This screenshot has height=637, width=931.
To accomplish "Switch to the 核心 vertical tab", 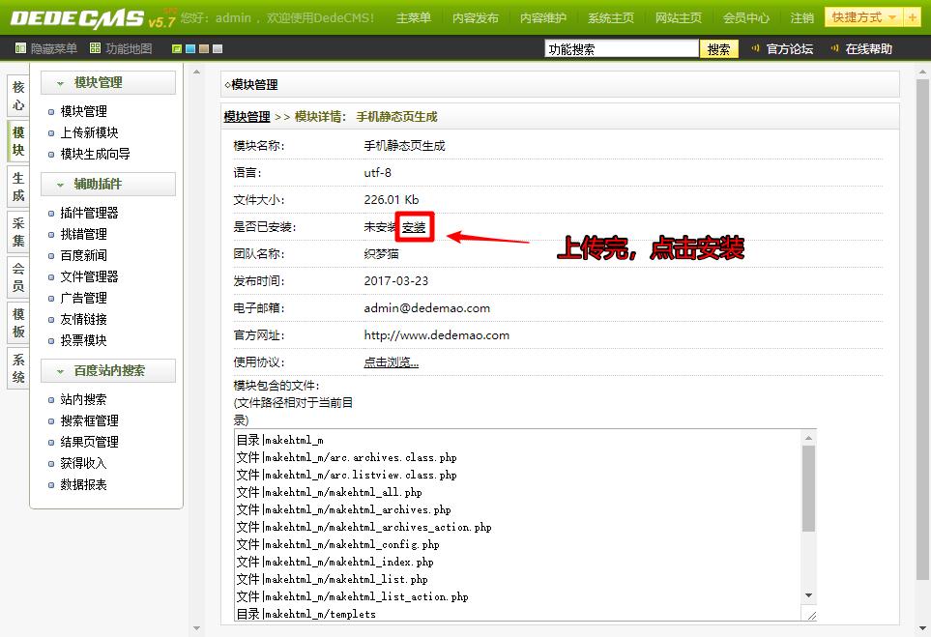I will click(18, 95).
